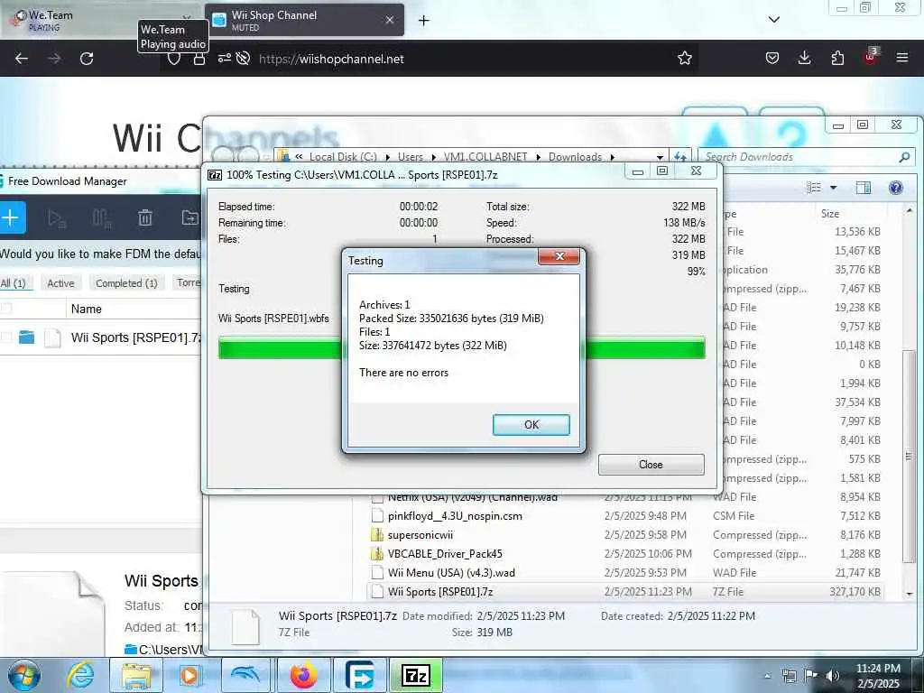
Task: Close the Wii Shop Channel tab
Action: point(390,20)
